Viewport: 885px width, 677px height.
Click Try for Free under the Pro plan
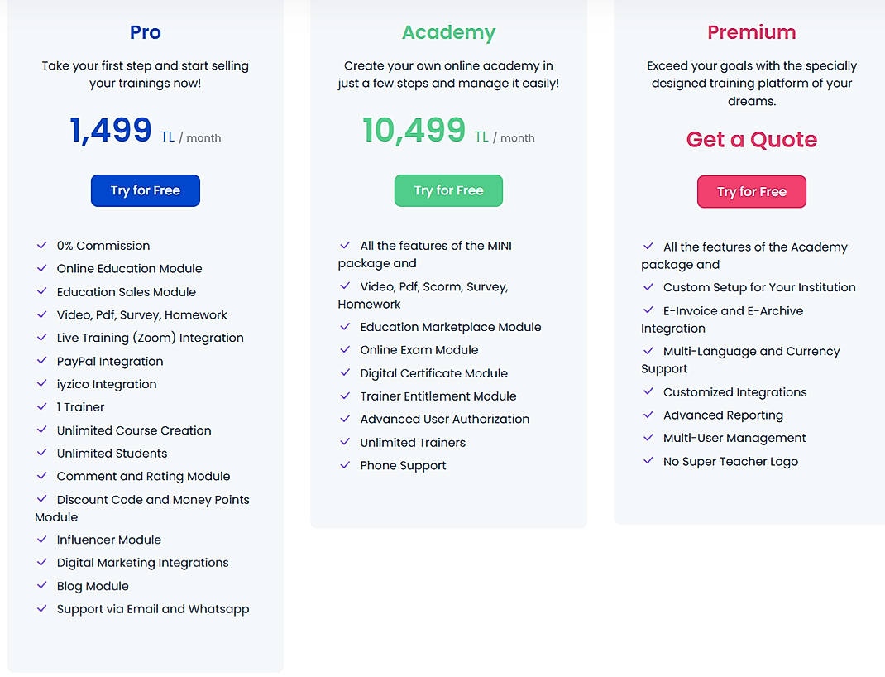[145, 190]
